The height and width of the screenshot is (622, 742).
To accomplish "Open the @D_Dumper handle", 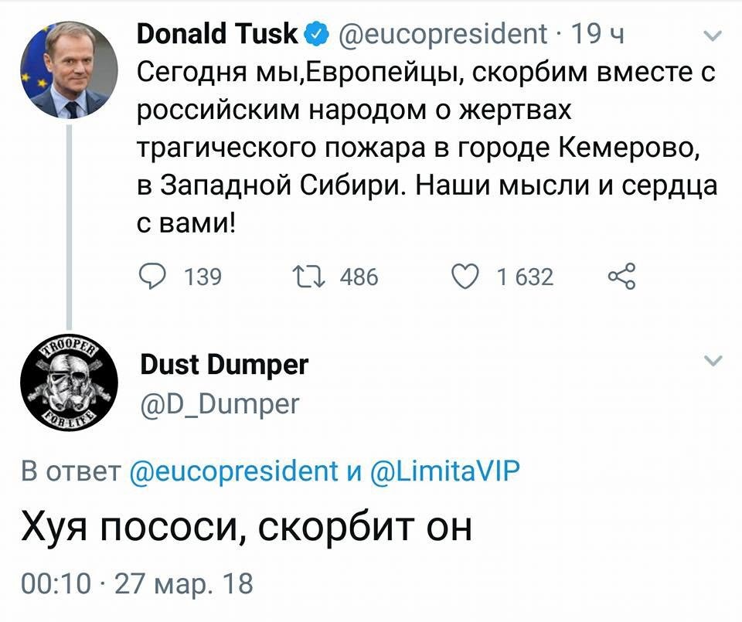I will coord(219,403).
